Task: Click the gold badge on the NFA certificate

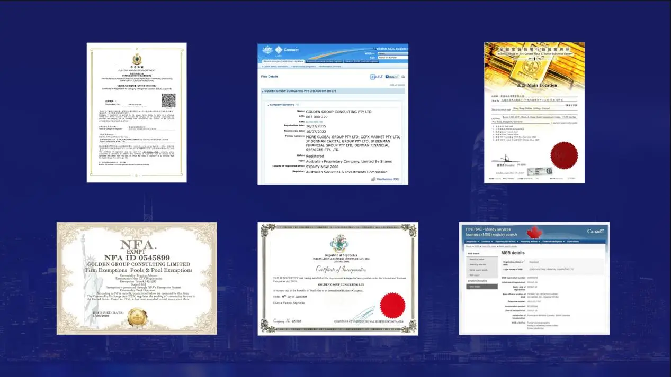Action: pos(137,317)
